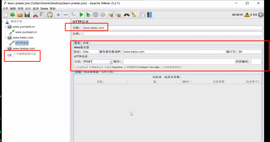270x142 pixels.
Task: Select the 文件上传 tab
Action: 107,72
